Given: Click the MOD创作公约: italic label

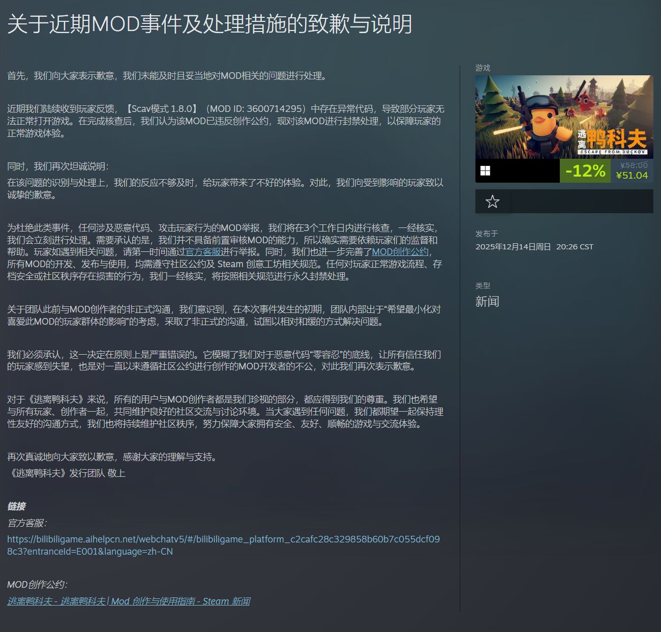Looking at the screenshot, I should 37,585.
